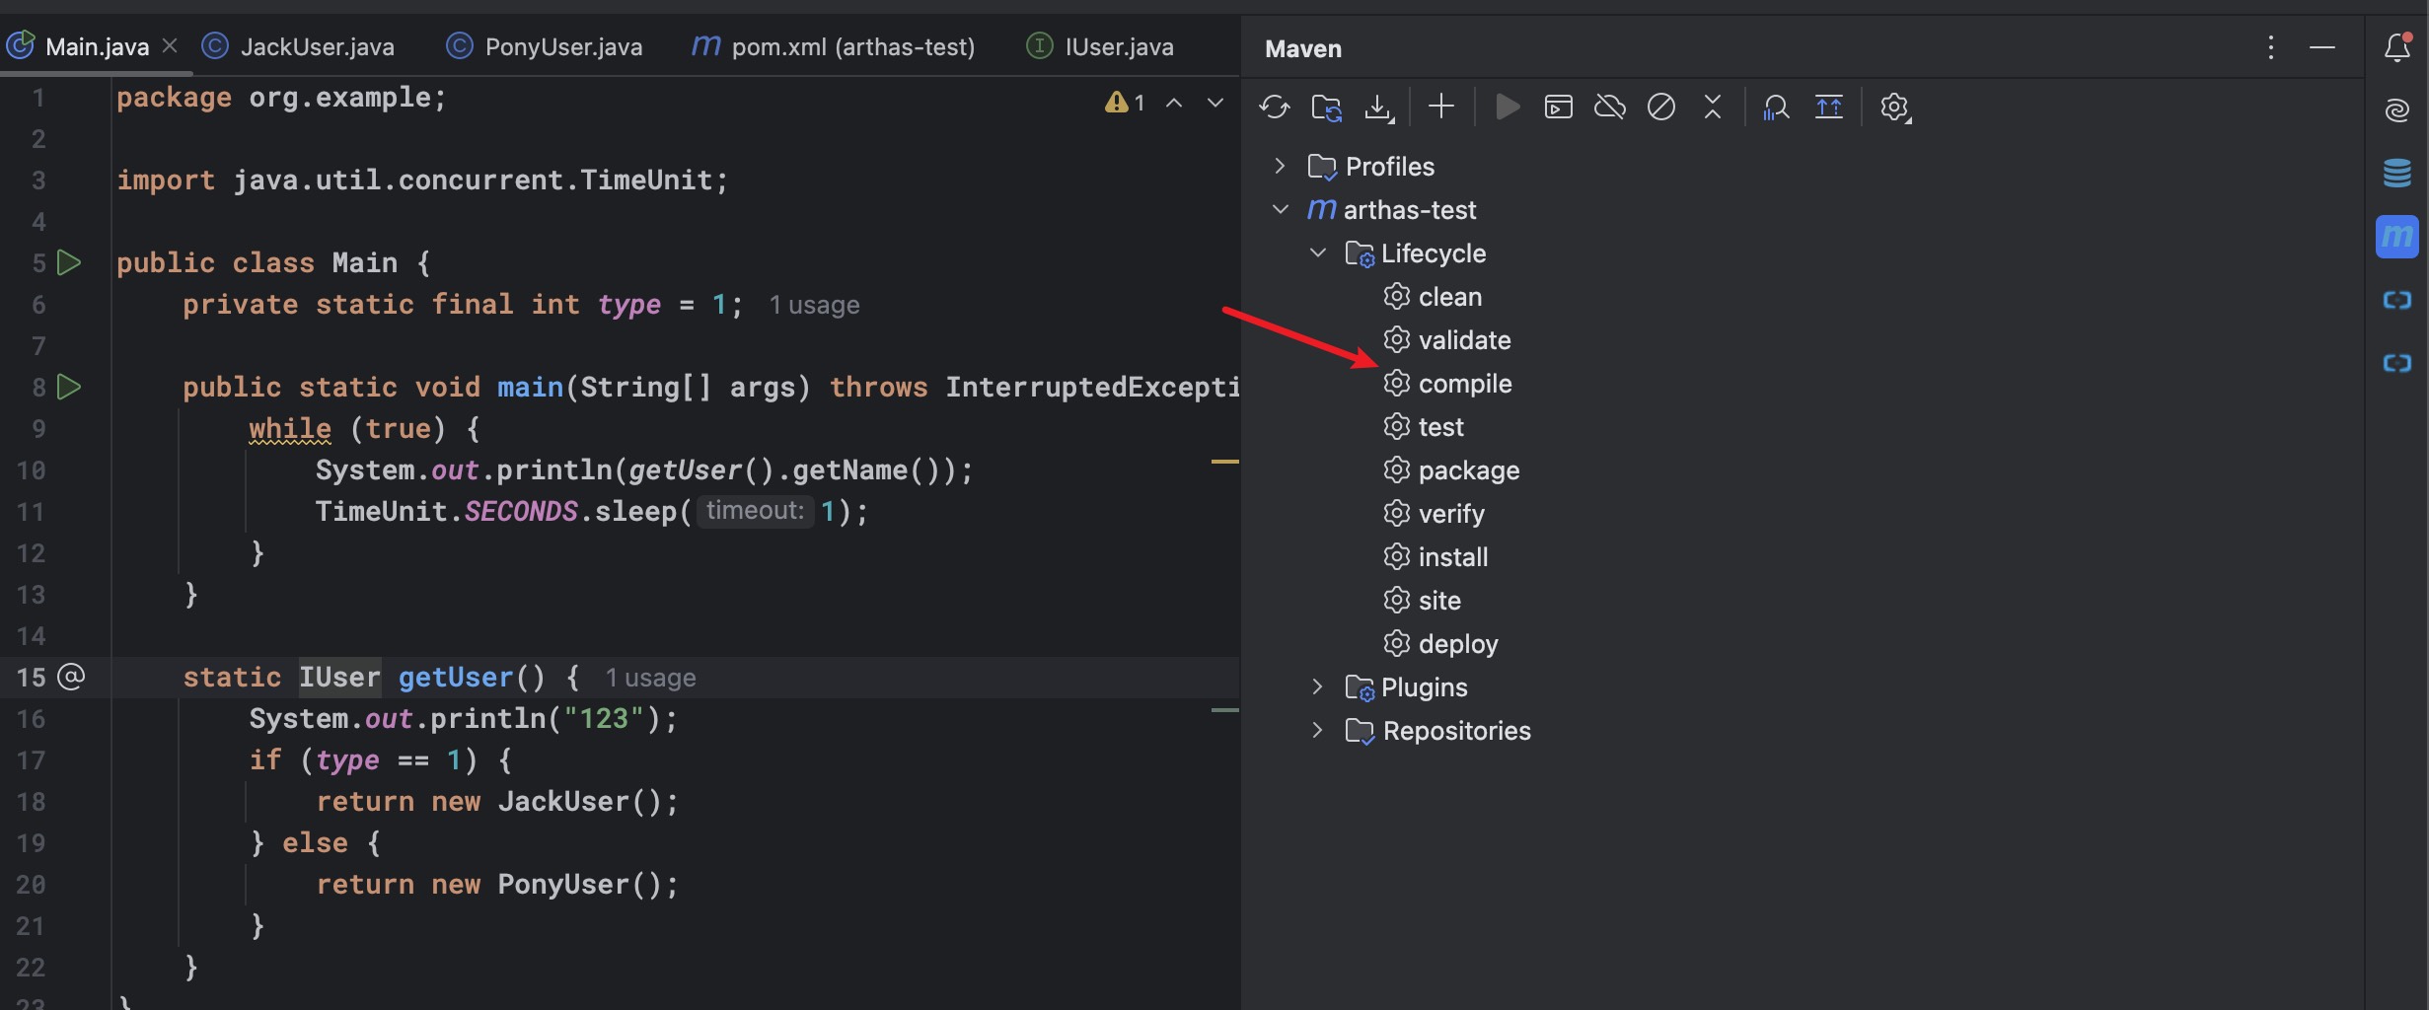Screen dimensions: 2429x1010
Task: Click the Maven toolbar icon before settings
Action: click(x=1829, y=107)
